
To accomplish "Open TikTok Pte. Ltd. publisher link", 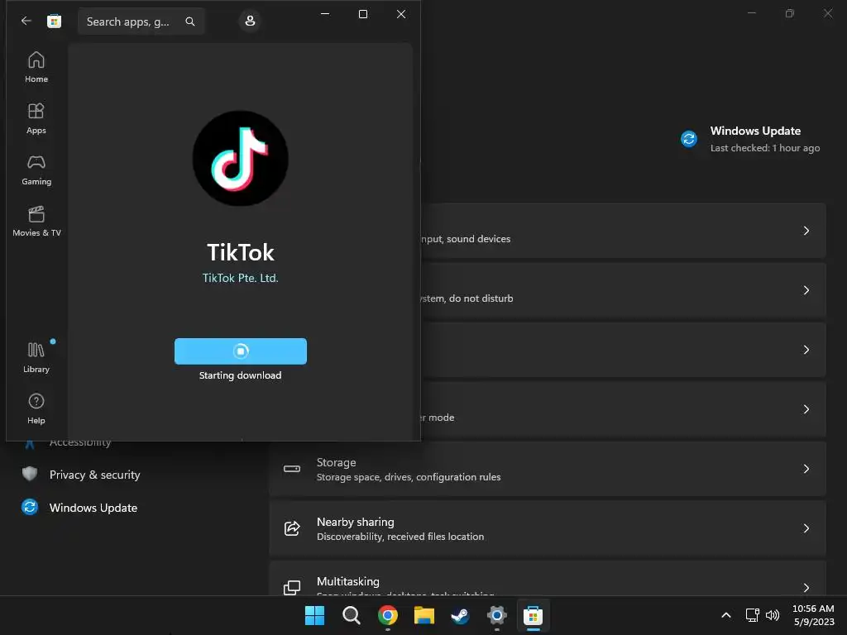I will coord(241,278).
